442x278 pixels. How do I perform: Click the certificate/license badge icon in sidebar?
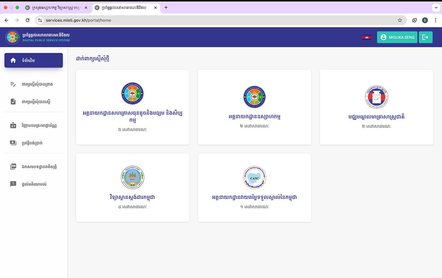coord(13,126)
